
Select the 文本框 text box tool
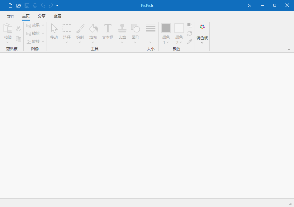tap(107, 31)
